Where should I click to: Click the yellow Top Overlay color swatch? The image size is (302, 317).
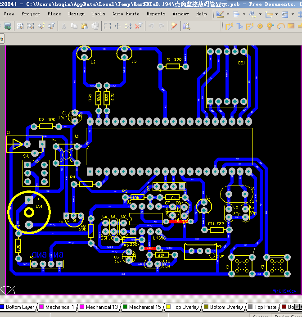[x=168, y=307]
